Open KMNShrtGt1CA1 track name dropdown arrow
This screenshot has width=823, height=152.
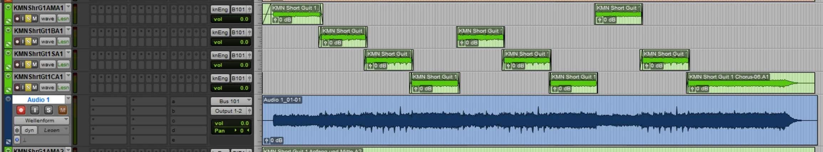pos(68,77)
